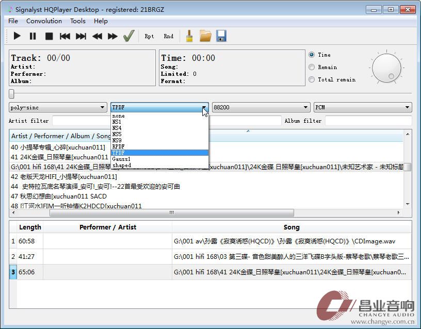421x329 pixels.
Task: Open the poly-sinc filter dropdown
Action: (x=58, y=107)
